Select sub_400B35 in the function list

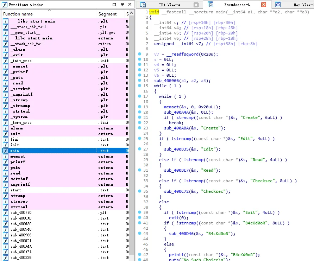click(x=65, y=257)
